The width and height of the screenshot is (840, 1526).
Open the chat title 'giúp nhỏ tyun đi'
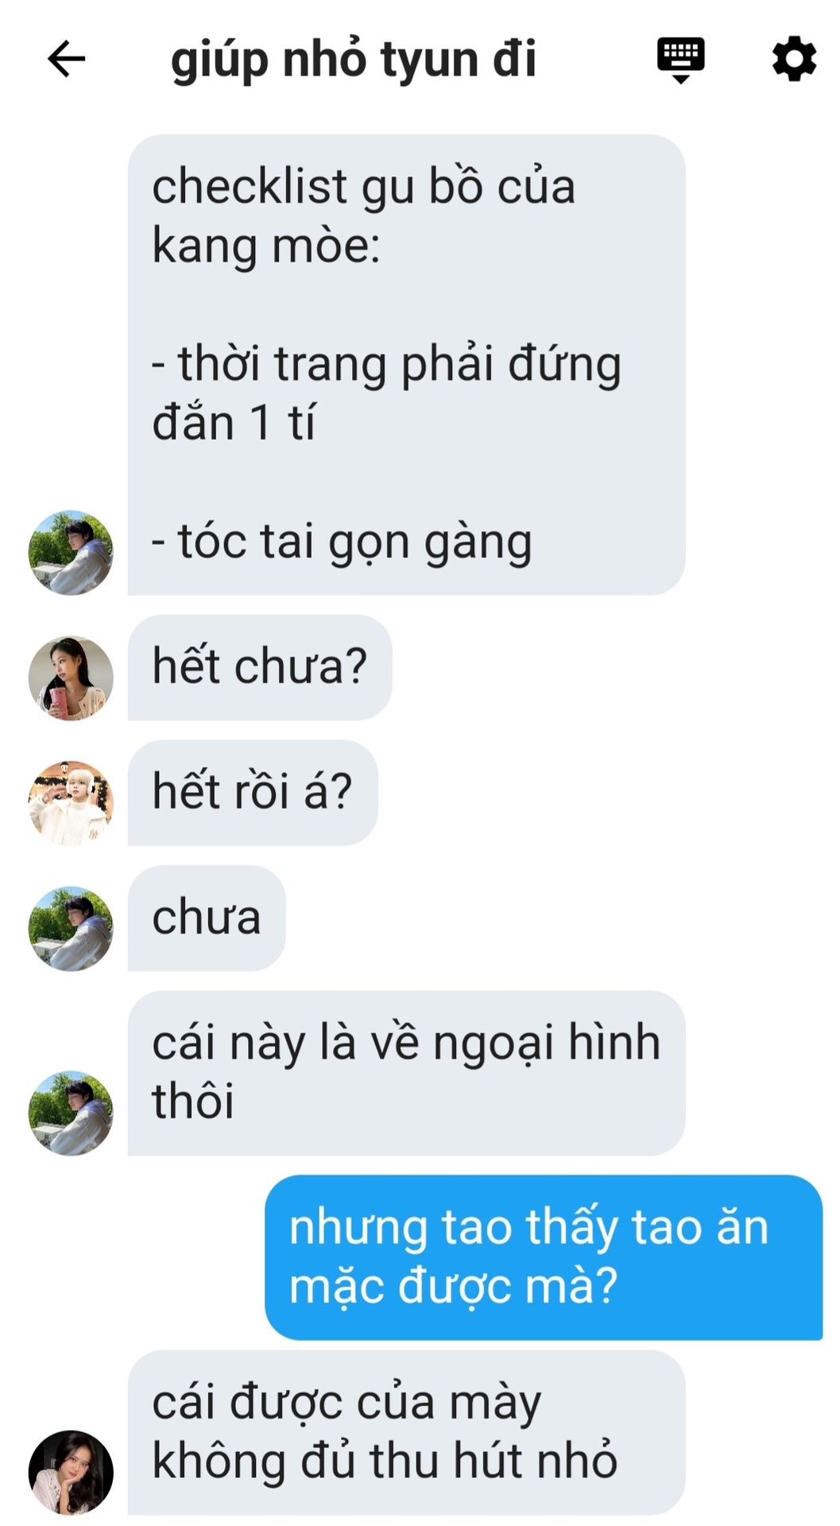[x=354, y=60]
